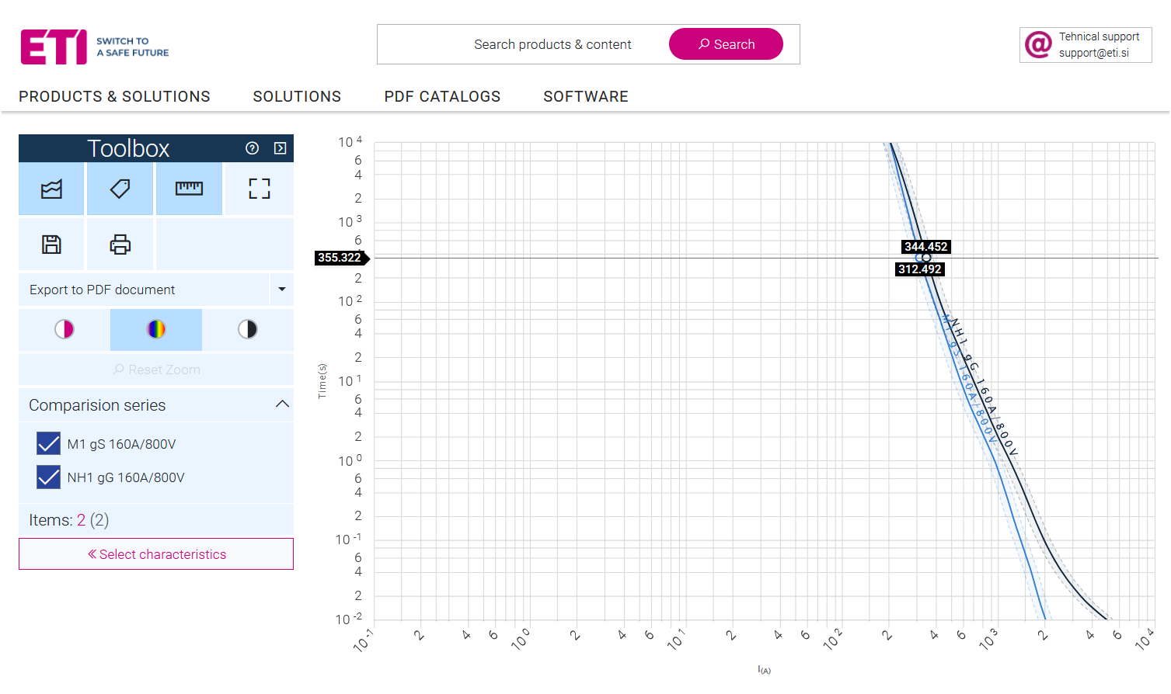Click Select characteristics button

pyautogui.click(x=156, y=554)
